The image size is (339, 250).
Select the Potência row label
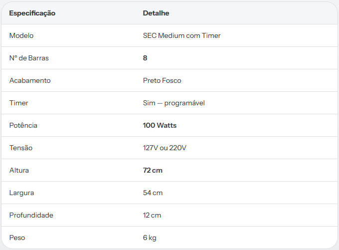pyautogui.click(x=23, y=125)
